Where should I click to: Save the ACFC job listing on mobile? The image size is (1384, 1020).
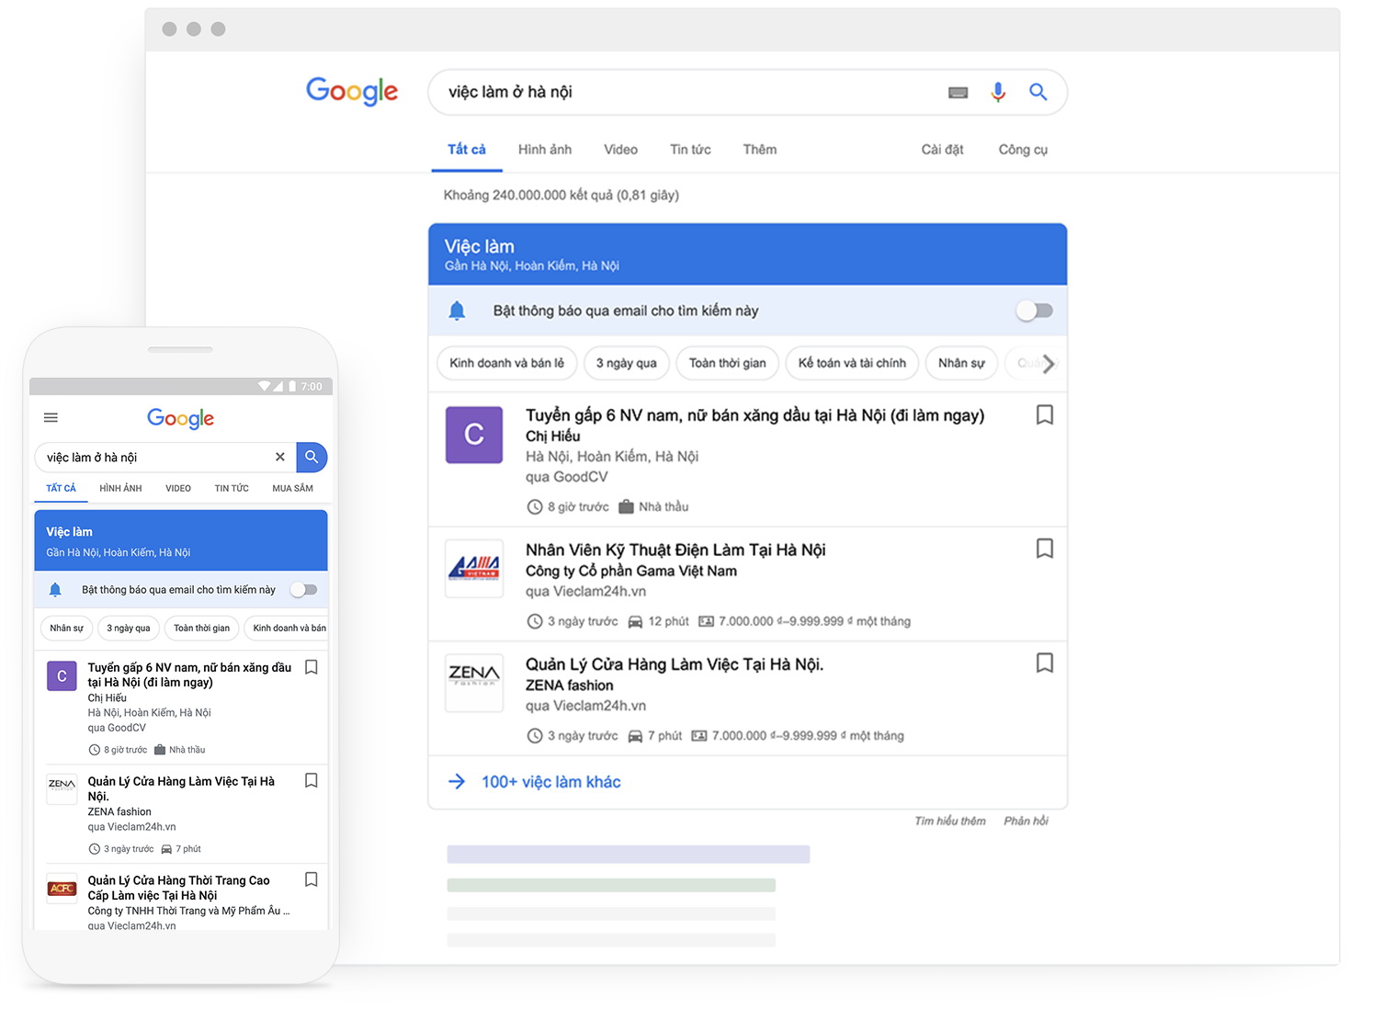[x=312, y=880]
